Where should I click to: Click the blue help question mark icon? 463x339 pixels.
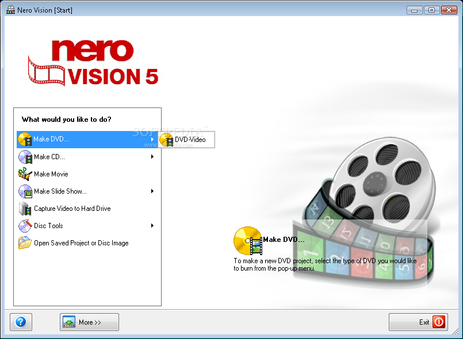pyautogui.click(x=21, y=322)
